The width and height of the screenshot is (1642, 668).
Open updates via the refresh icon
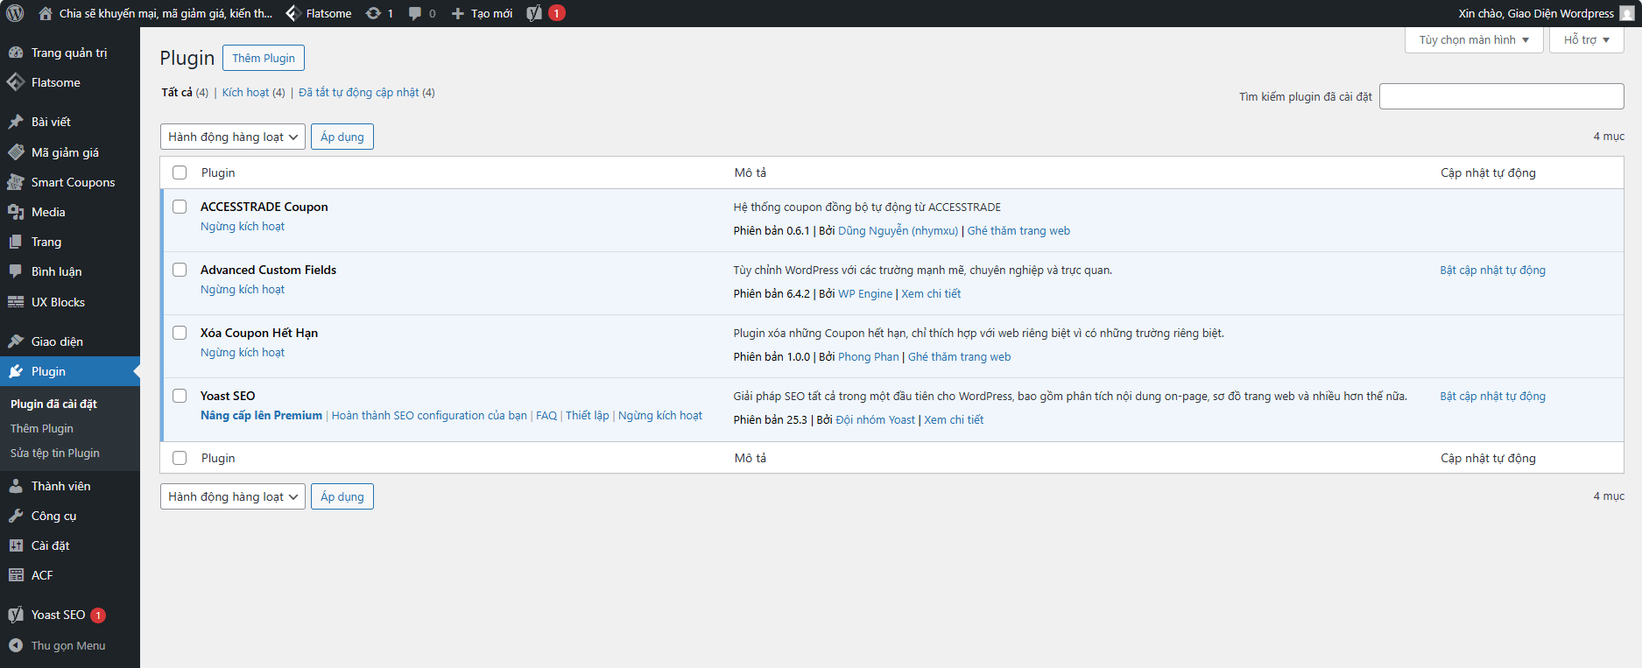373,13
